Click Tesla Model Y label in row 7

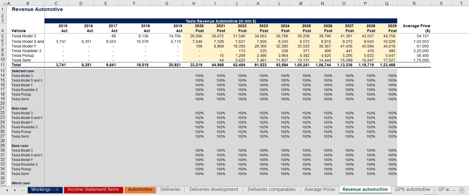24,46
